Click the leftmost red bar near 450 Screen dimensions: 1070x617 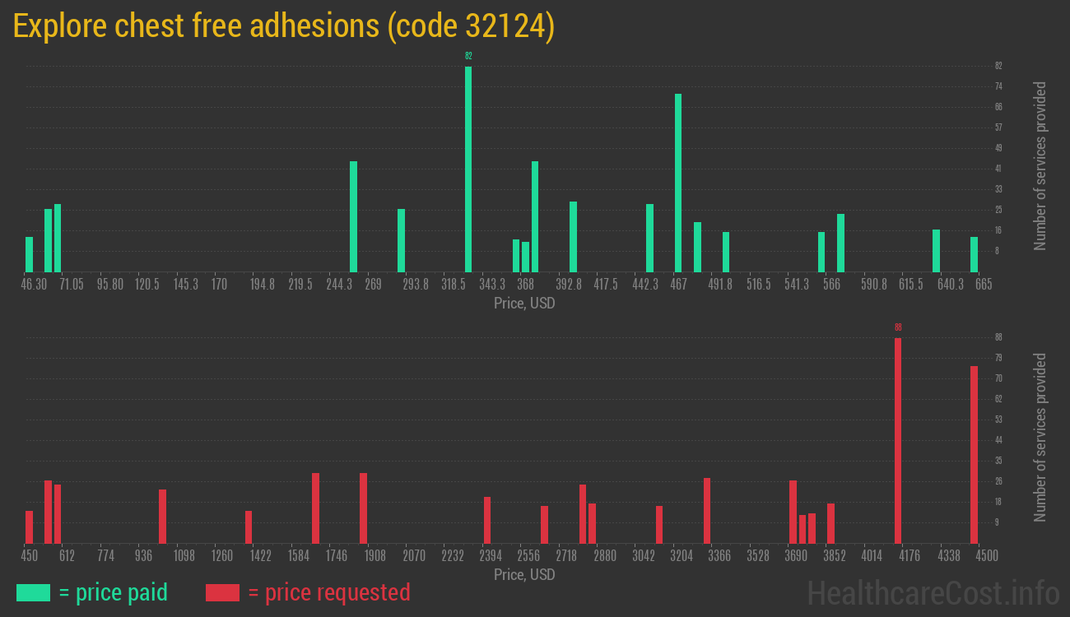coord(30,527)
